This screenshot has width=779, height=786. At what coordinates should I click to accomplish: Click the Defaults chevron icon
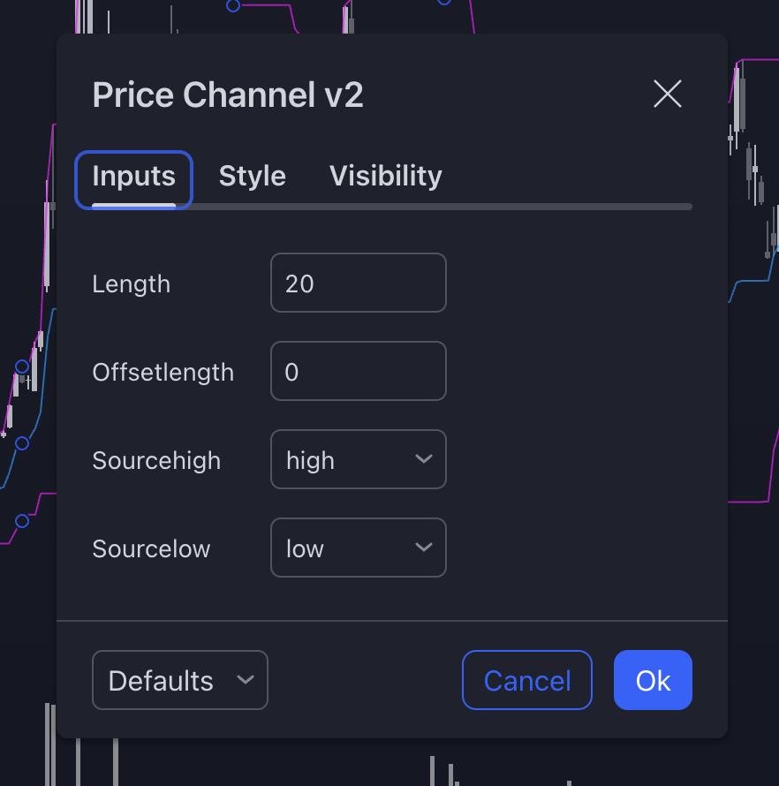tap(245, 680)
